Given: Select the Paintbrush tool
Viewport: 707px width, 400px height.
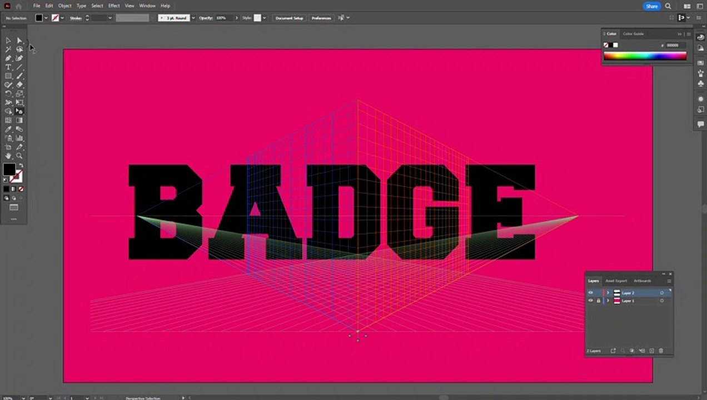Looking at the screenshot, I should pos(19,76).
